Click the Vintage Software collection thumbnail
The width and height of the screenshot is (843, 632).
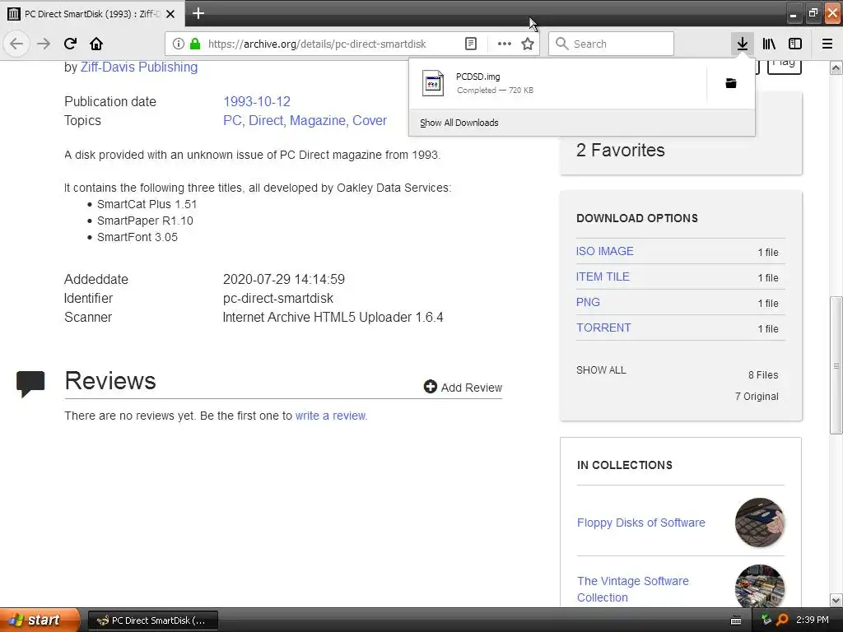tap(760, 586)
